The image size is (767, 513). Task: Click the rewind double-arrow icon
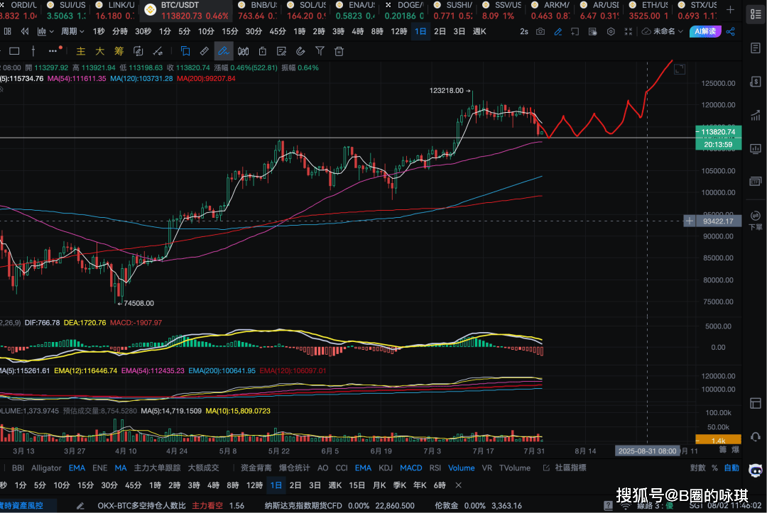(26, 31)
